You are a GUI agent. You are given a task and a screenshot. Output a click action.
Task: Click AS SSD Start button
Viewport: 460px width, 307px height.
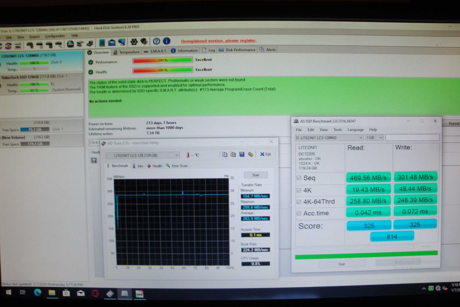342,264
